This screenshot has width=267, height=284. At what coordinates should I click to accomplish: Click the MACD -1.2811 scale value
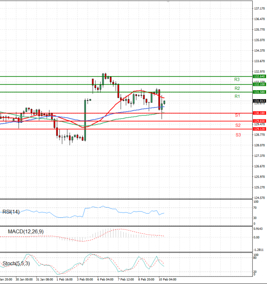(x=259, y=250)
